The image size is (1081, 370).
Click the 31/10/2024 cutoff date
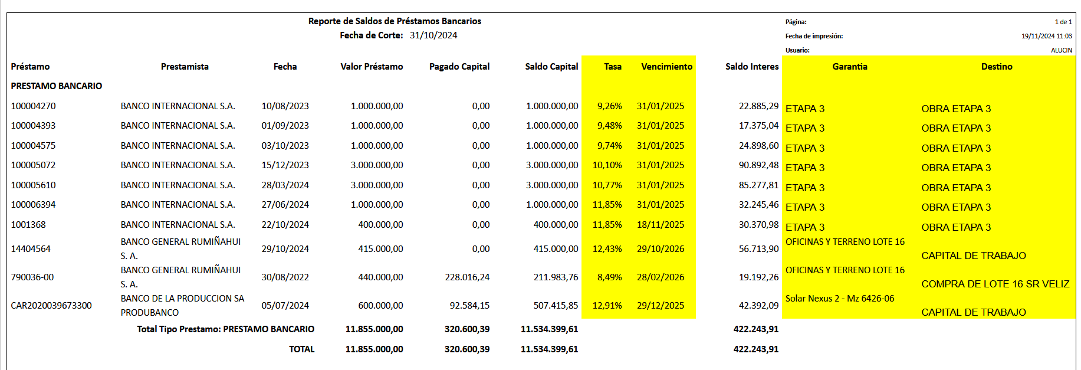[x=433, y=35]
